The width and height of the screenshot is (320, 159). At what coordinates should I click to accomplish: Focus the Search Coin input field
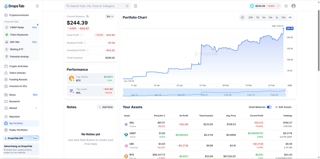pyautogui.click(x=98, y=6)
